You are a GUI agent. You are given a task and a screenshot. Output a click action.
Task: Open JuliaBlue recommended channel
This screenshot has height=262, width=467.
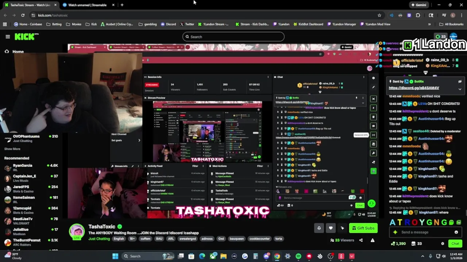(x=31, y=231)
